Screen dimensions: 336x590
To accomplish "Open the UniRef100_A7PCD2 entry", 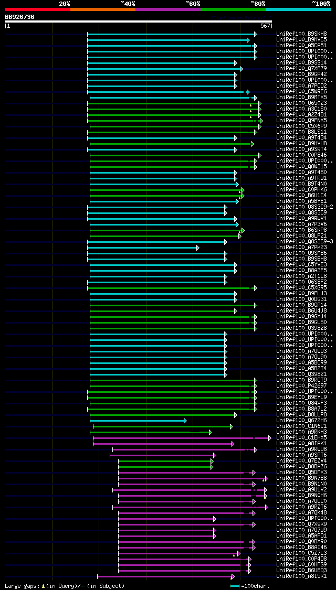I will [301, 86].
